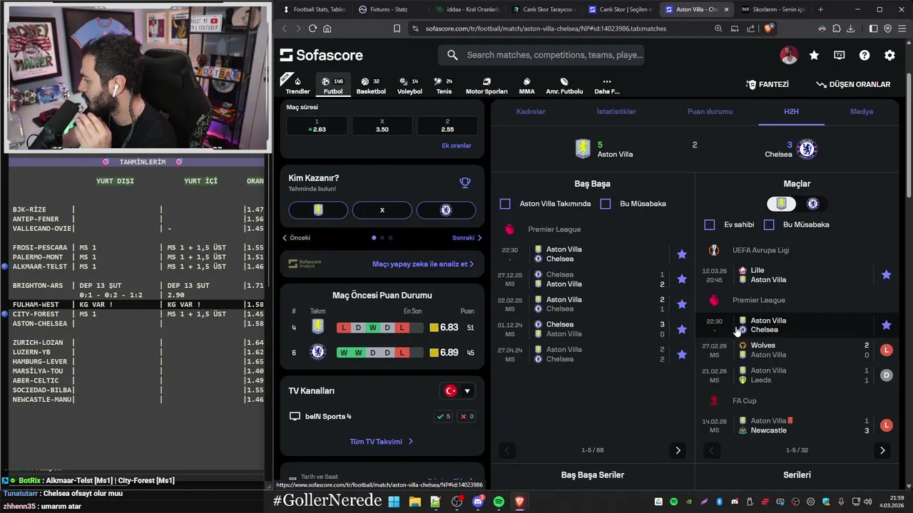
Task: Open Spotify from the taskbar
Action: click(x=499, y=502)
